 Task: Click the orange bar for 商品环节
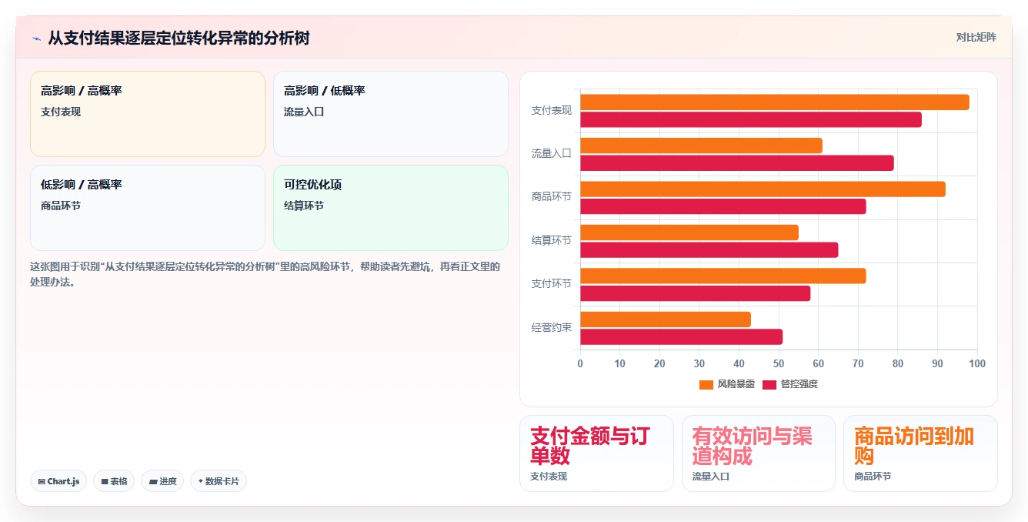763,189
